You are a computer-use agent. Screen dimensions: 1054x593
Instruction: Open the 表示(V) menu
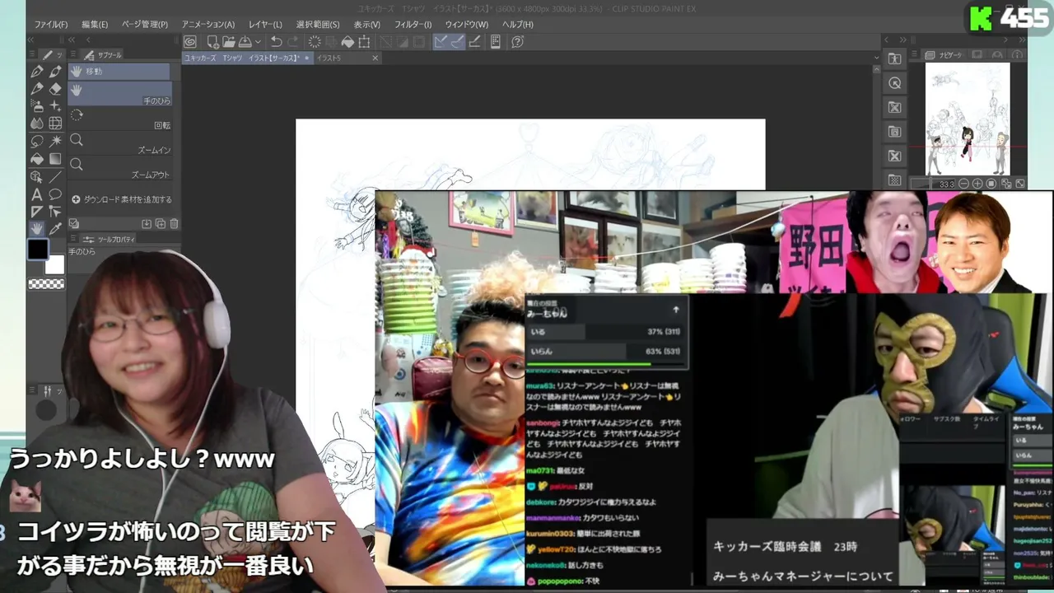(367, 25)
